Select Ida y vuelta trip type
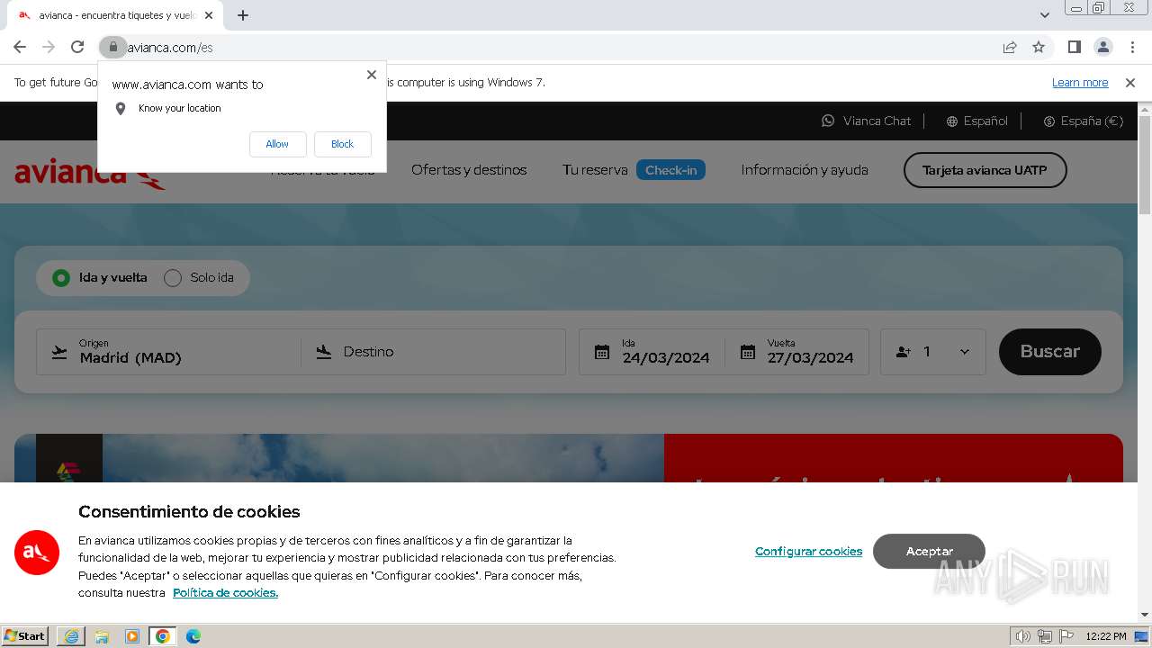 click(x=100, y=277)
